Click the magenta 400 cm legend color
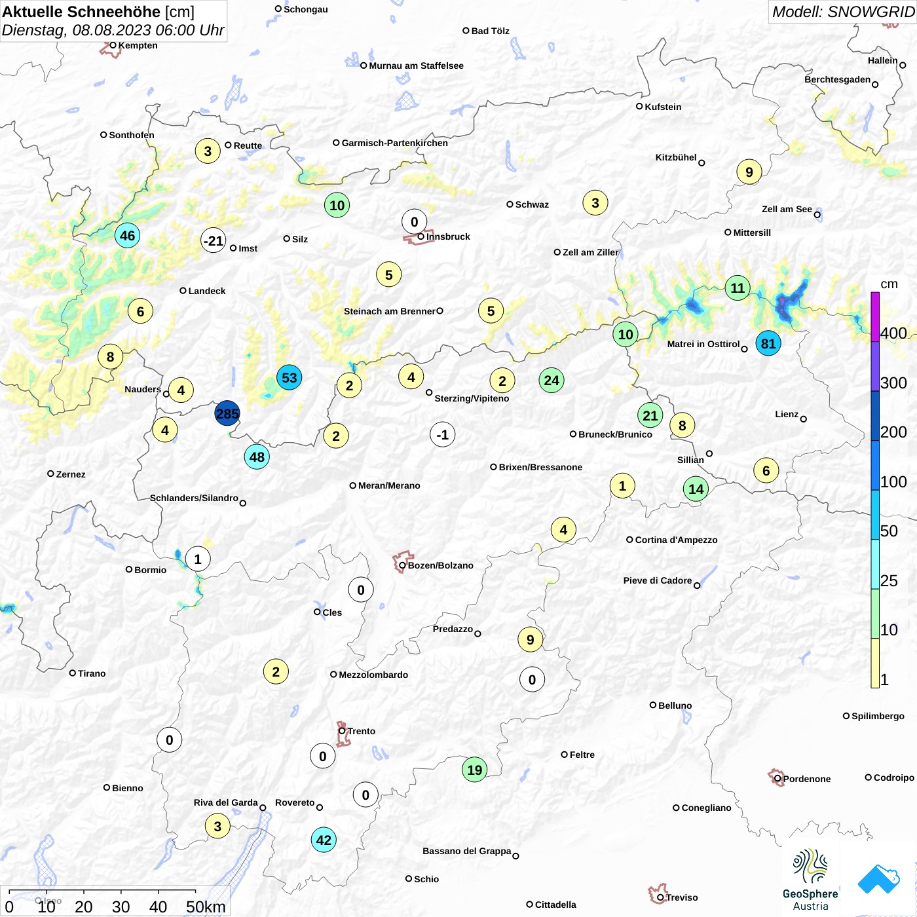Image resolution: width=917 pixels, height=917 pixels. click(875, 317)
